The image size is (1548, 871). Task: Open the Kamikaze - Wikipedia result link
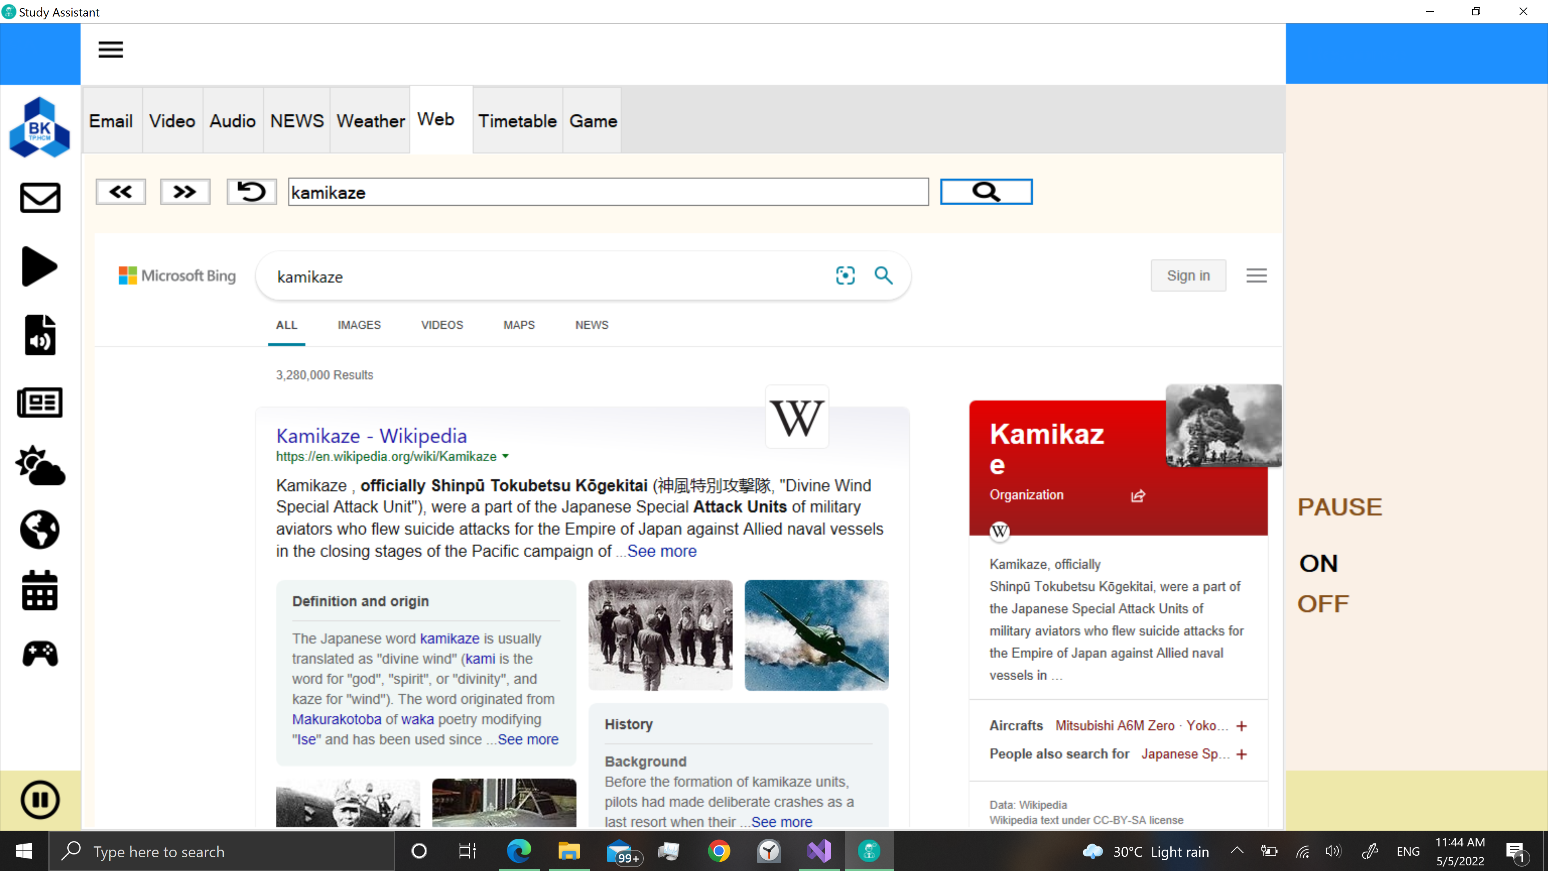[371, 436]
